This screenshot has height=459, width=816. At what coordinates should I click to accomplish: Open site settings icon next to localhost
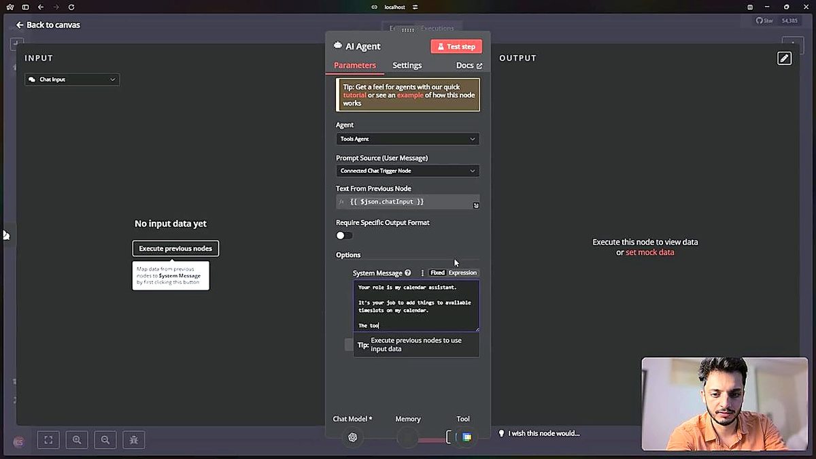point(415,7)
